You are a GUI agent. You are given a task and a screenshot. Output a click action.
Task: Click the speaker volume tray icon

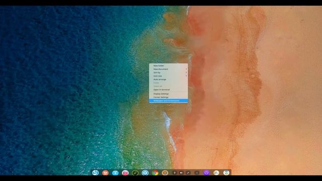(181, 173)
